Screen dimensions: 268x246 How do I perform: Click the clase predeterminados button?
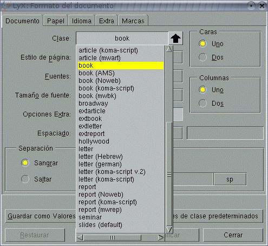tap(218, 216)
